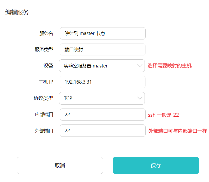Expand the 协议类型 protocol dropdown
This screenshot has width=209, height=182.
tap(102, 98)
